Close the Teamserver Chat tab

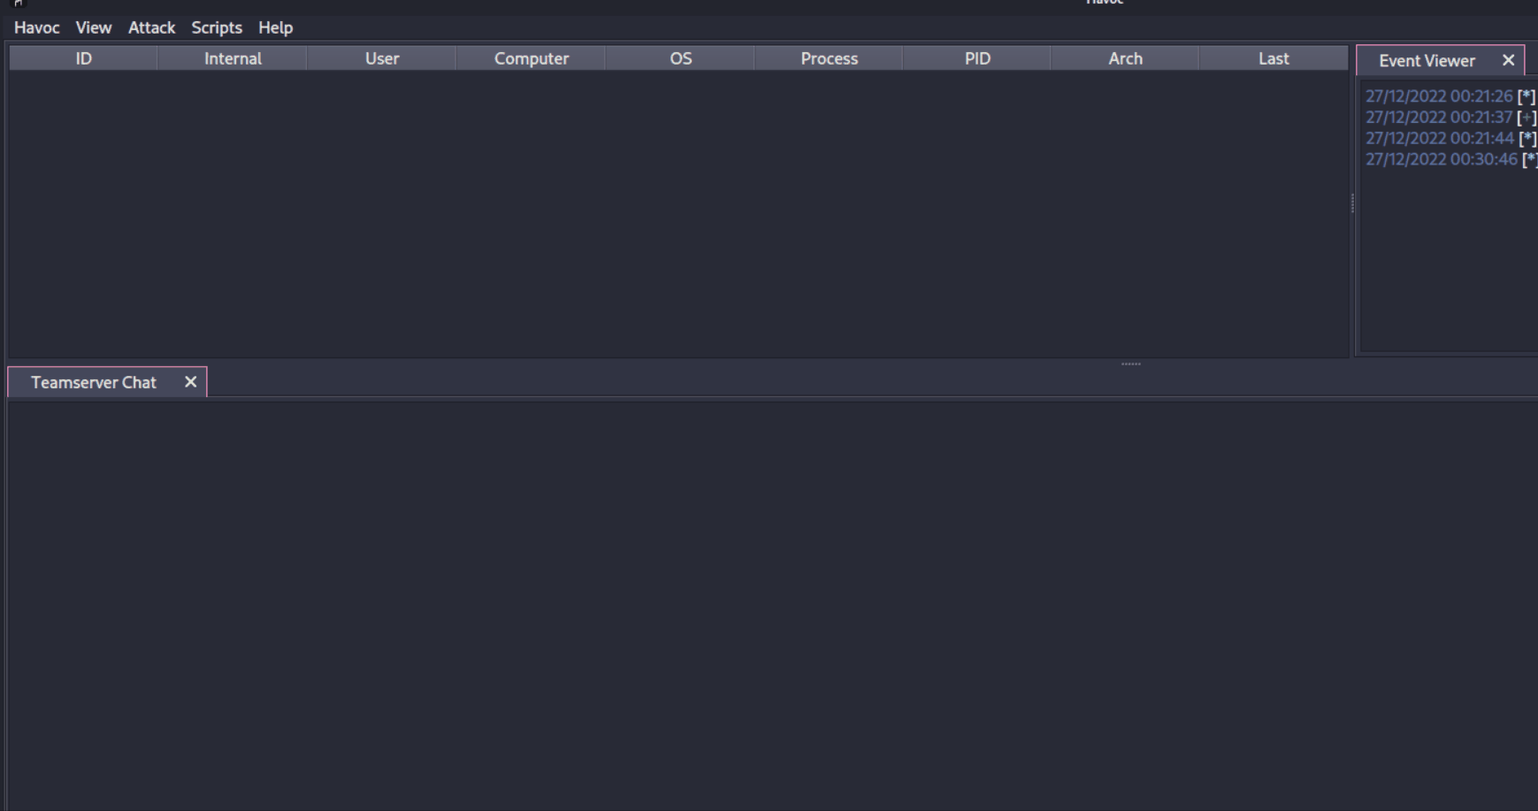pyautogui.click(x=190, y=382)
